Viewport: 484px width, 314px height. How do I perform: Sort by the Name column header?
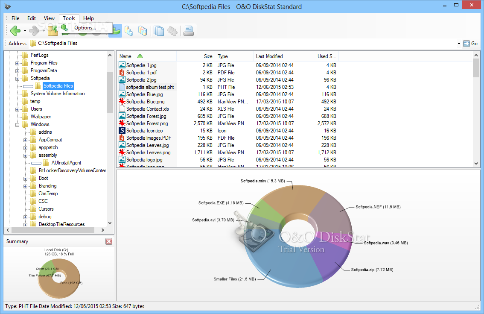coord(146,56)
